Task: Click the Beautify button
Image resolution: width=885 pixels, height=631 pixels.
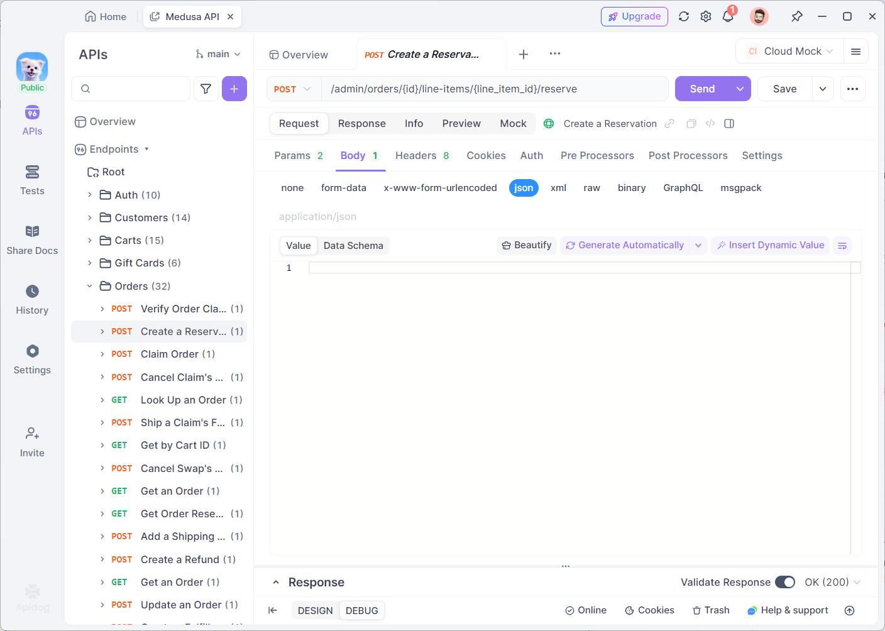Action: coord(527,246)
